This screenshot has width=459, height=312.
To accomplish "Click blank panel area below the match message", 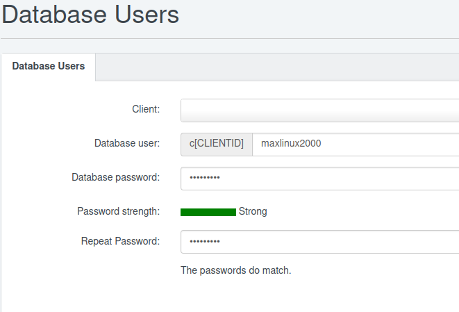I will 229,295.
